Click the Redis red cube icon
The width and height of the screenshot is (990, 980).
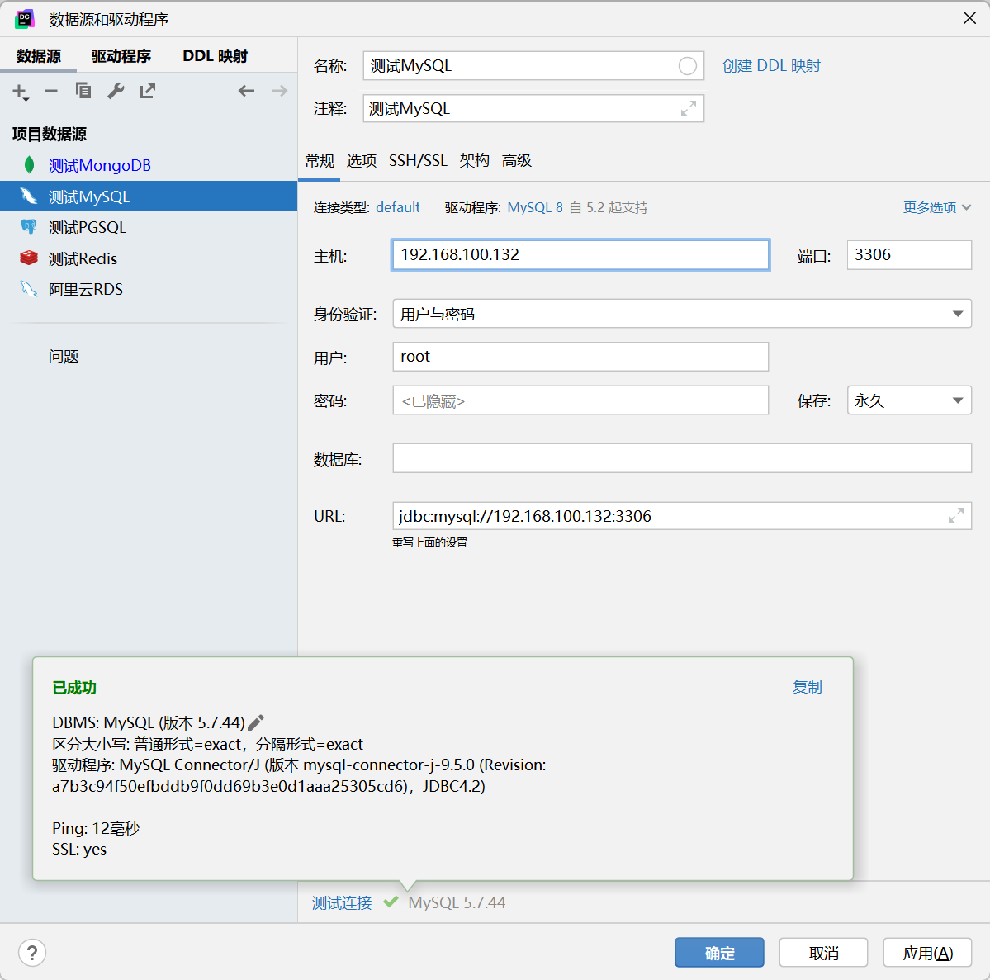coord(29,258)
